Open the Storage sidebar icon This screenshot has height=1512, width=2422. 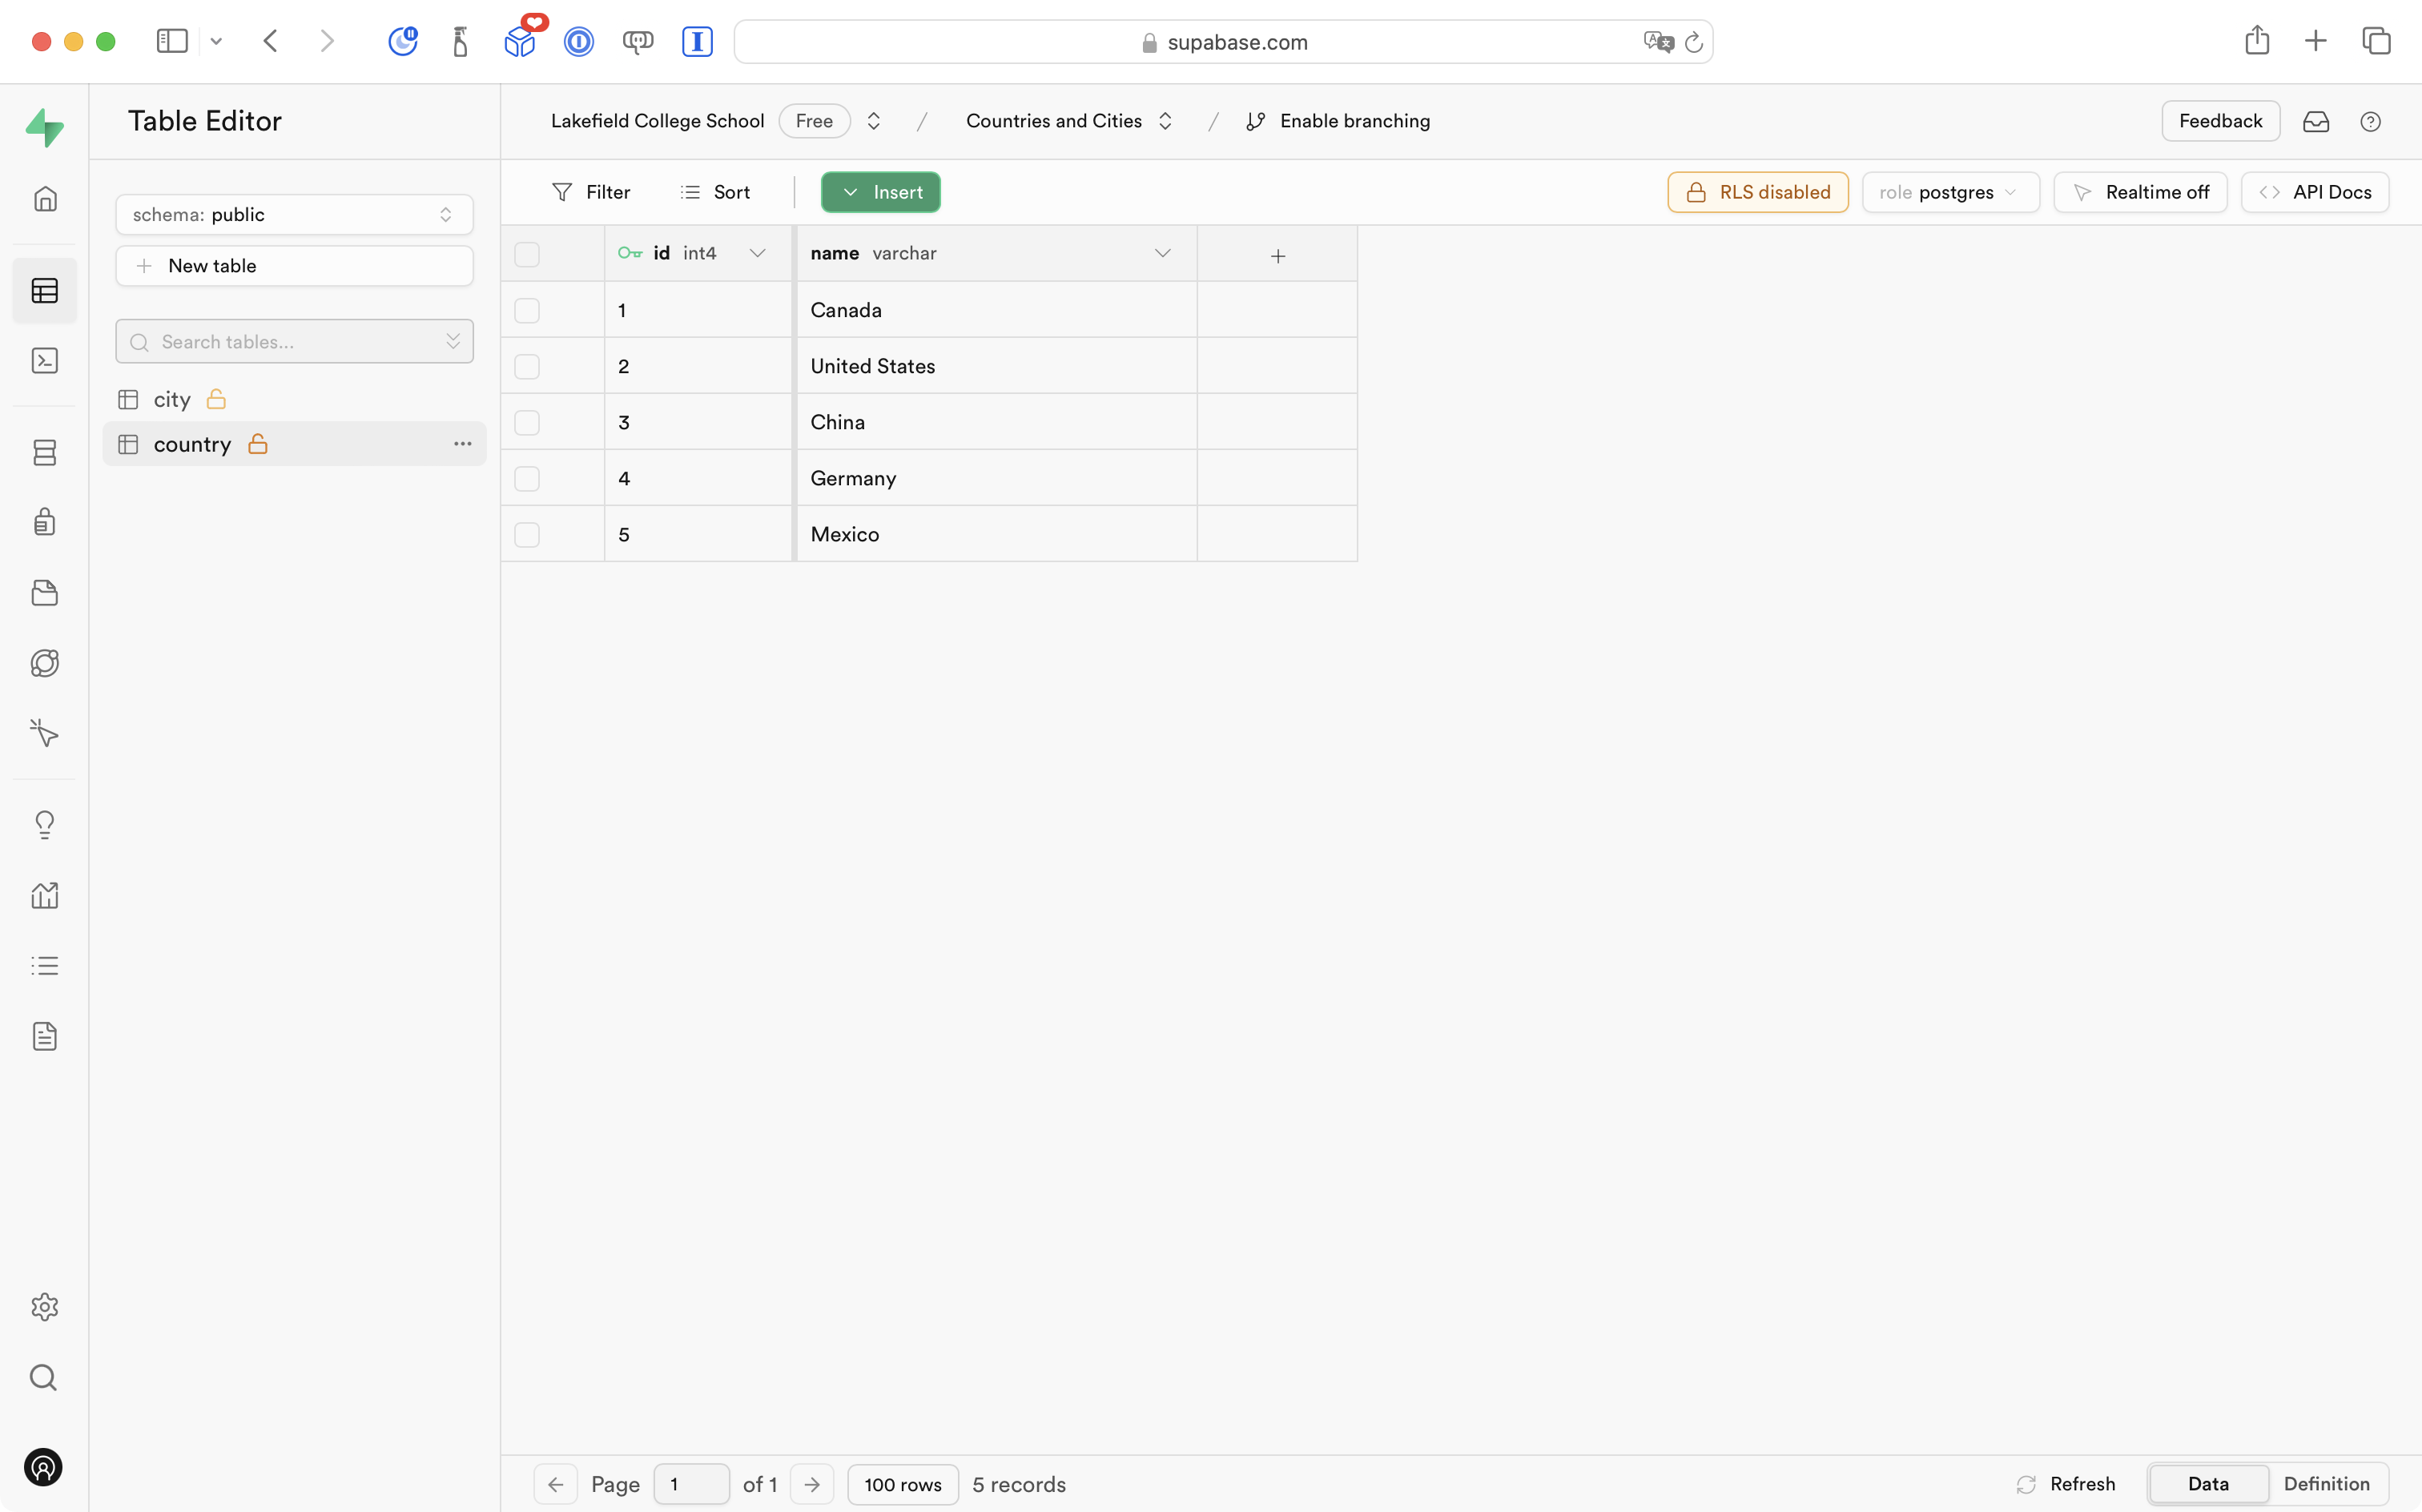pos(45,593)
